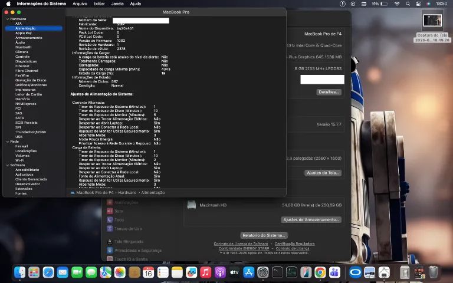Collapse the Hardware section in sidebar
This screenshot has height=283, width=453.
(x=8, y=19)
